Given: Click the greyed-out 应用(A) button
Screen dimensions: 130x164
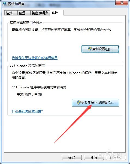Looking at the screenshot, I should pyautogui.click(x=116, y=157).
